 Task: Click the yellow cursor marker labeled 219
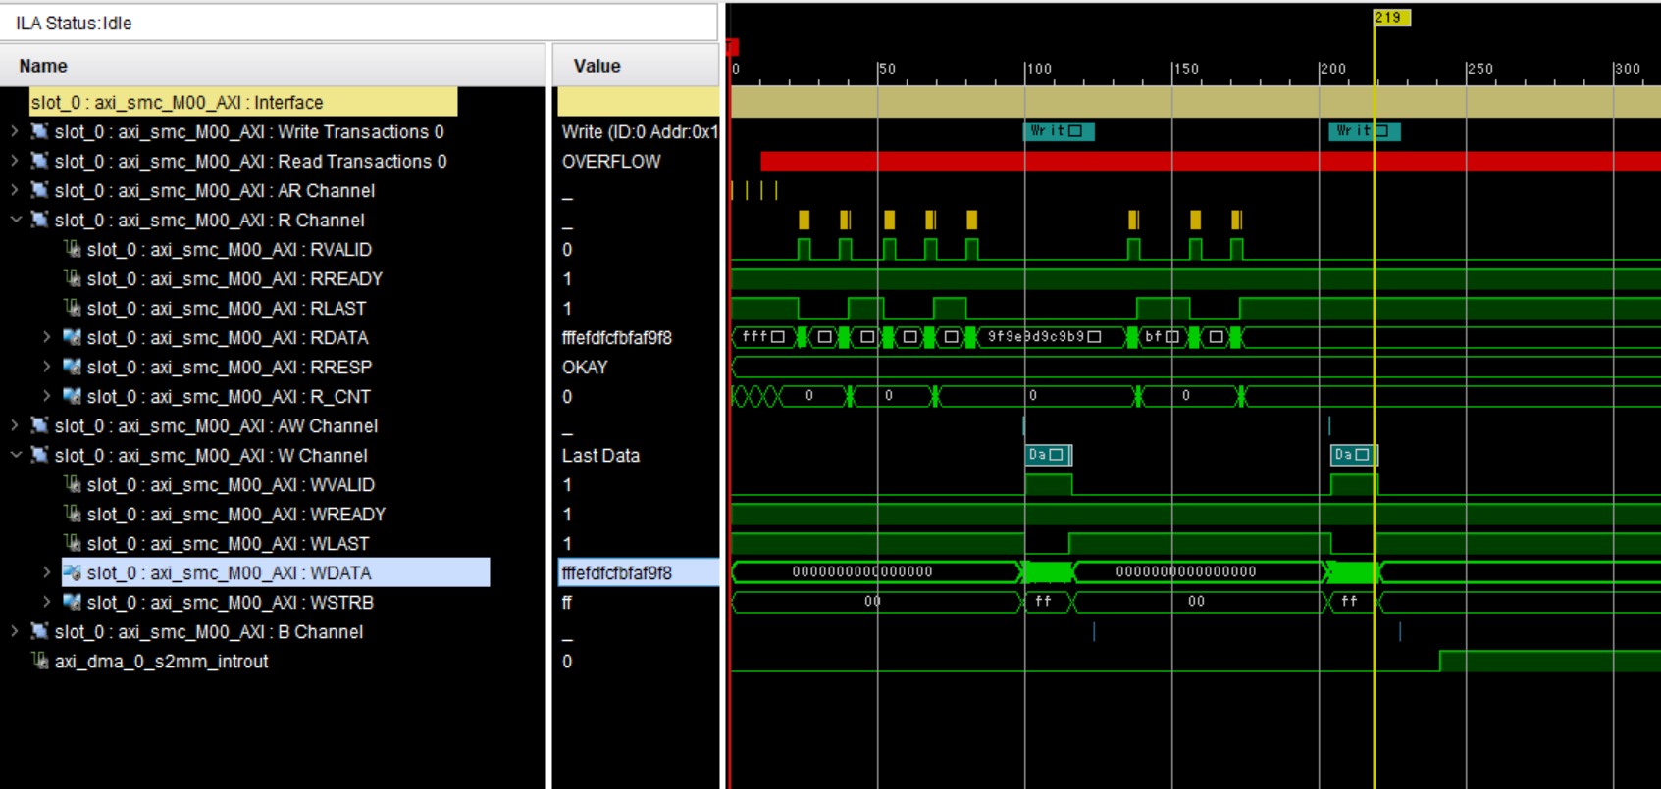tap(1391, 17)
